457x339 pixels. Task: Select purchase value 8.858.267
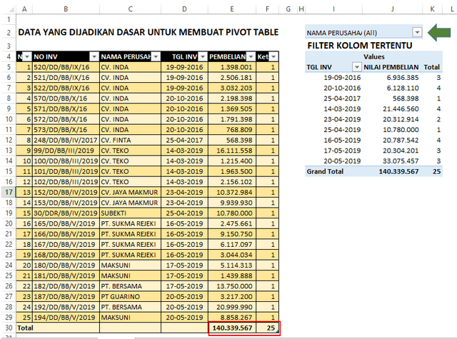(x=232, y=318)
